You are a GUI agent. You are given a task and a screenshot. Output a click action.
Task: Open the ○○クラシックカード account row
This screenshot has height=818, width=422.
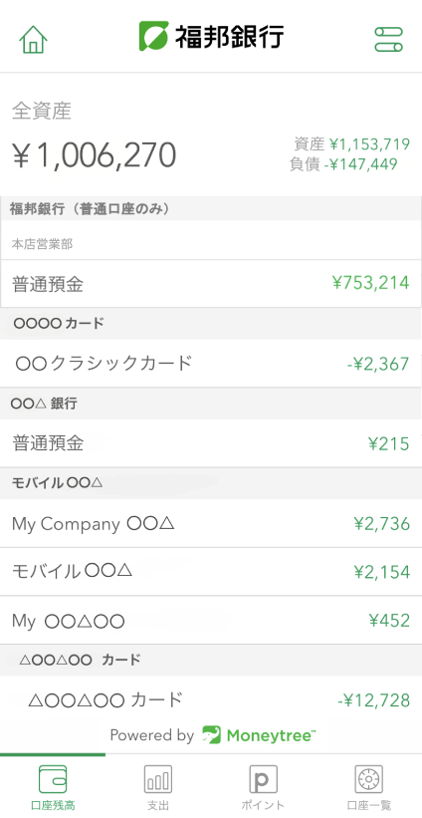pyautogui.click(x=211, y=363)
